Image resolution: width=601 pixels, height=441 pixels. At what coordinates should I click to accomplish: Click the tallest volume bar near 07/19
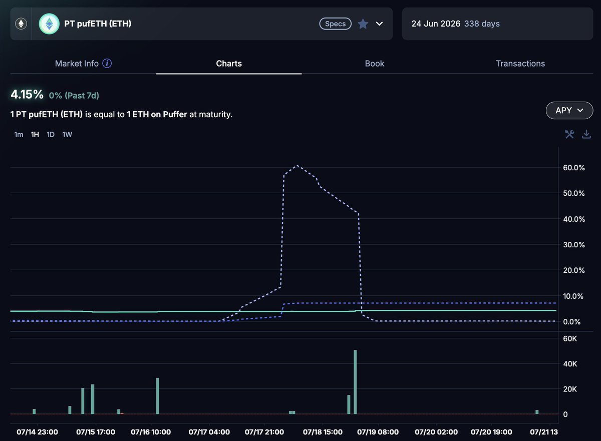(x=355, y=382)
